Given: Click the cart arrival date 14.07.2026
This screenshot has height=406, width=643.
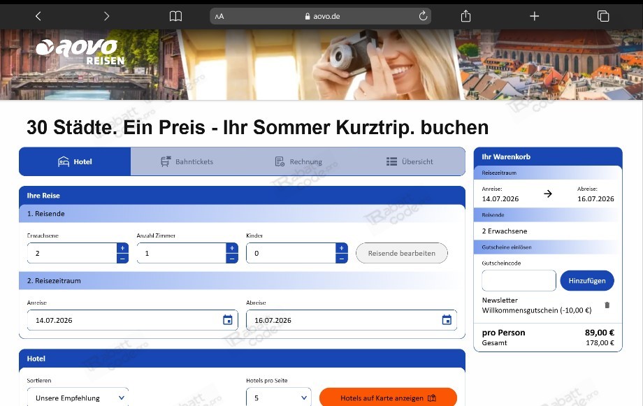Looking at the screenshot, I should pos(500,199).
